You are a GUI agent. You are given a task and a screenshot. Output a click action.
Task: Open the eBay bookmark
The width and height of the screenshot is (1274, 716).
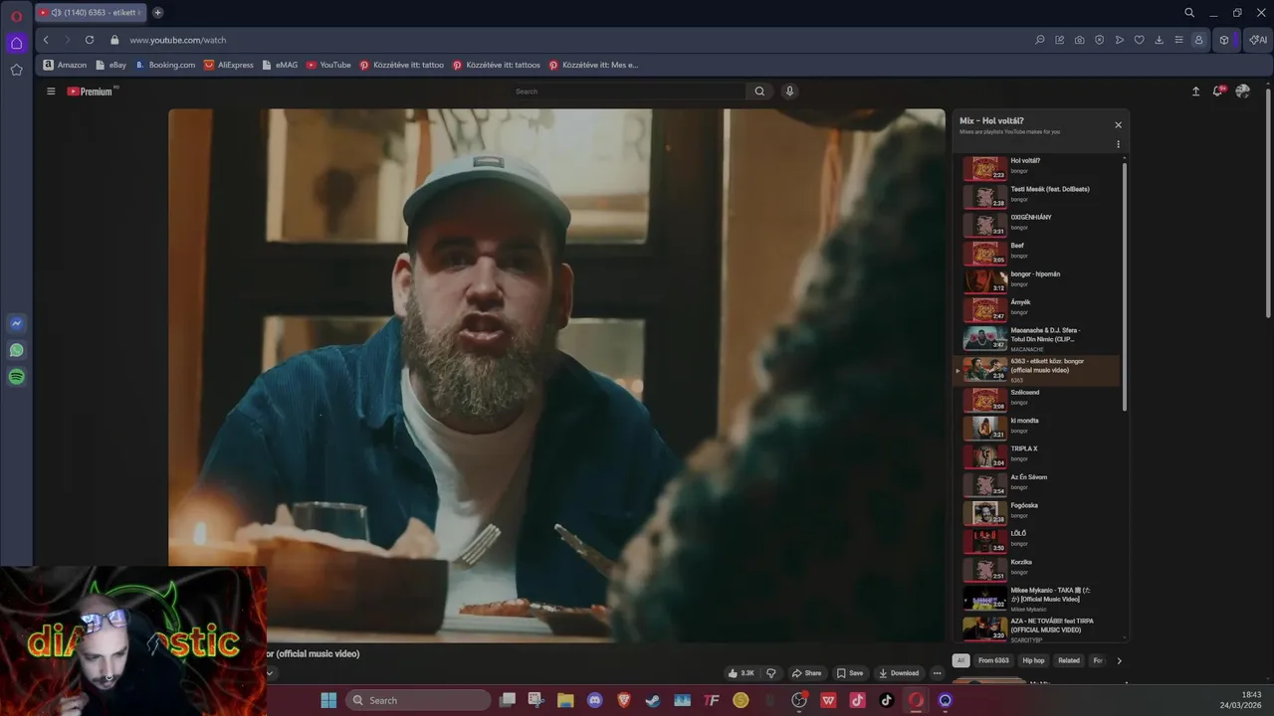[110, 65]
